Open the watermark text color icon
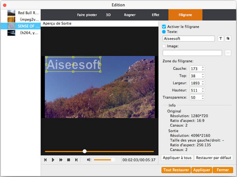Screen dimensions: 237x177 [x=228, y=38]
